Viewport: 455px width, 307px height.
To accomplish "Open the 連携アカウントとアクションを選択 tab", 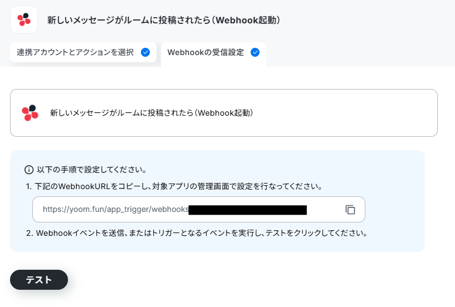I will [84, 52].
